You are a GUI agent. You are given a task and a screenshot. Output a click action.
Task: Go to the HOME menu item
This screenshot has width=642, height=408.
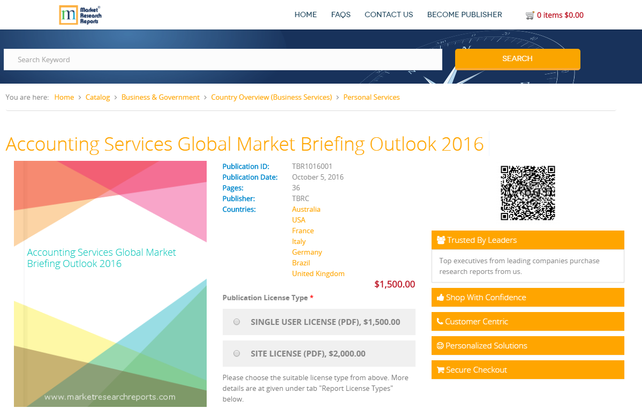tap(305, 15)
